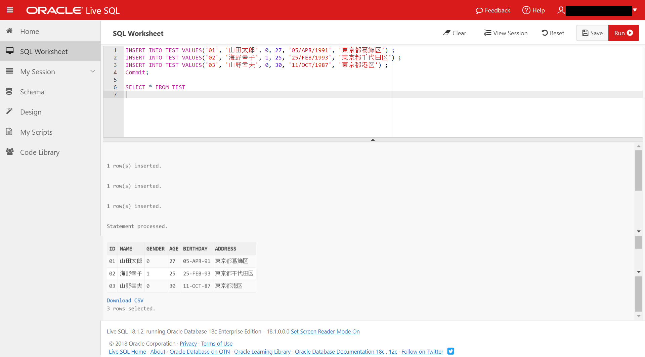
Task: Send Feedback via speech bubble icon
Action: pos(493,10)
